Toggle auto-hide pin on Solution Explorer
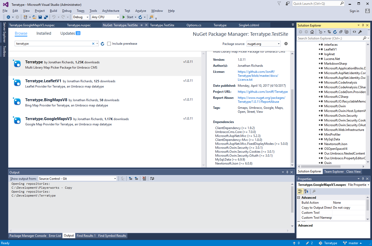 363,25
